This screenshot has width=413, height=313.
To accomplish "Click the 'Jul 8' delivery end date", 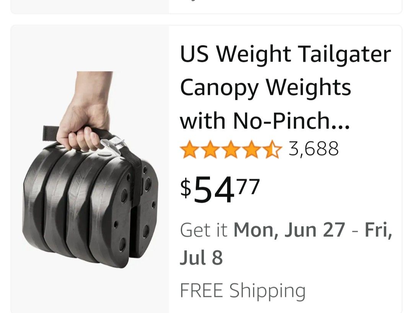I will 201,258.
